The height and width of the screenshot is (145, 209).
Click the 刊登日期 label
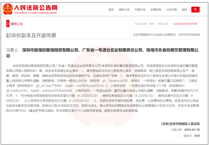[x=176, y=130]
